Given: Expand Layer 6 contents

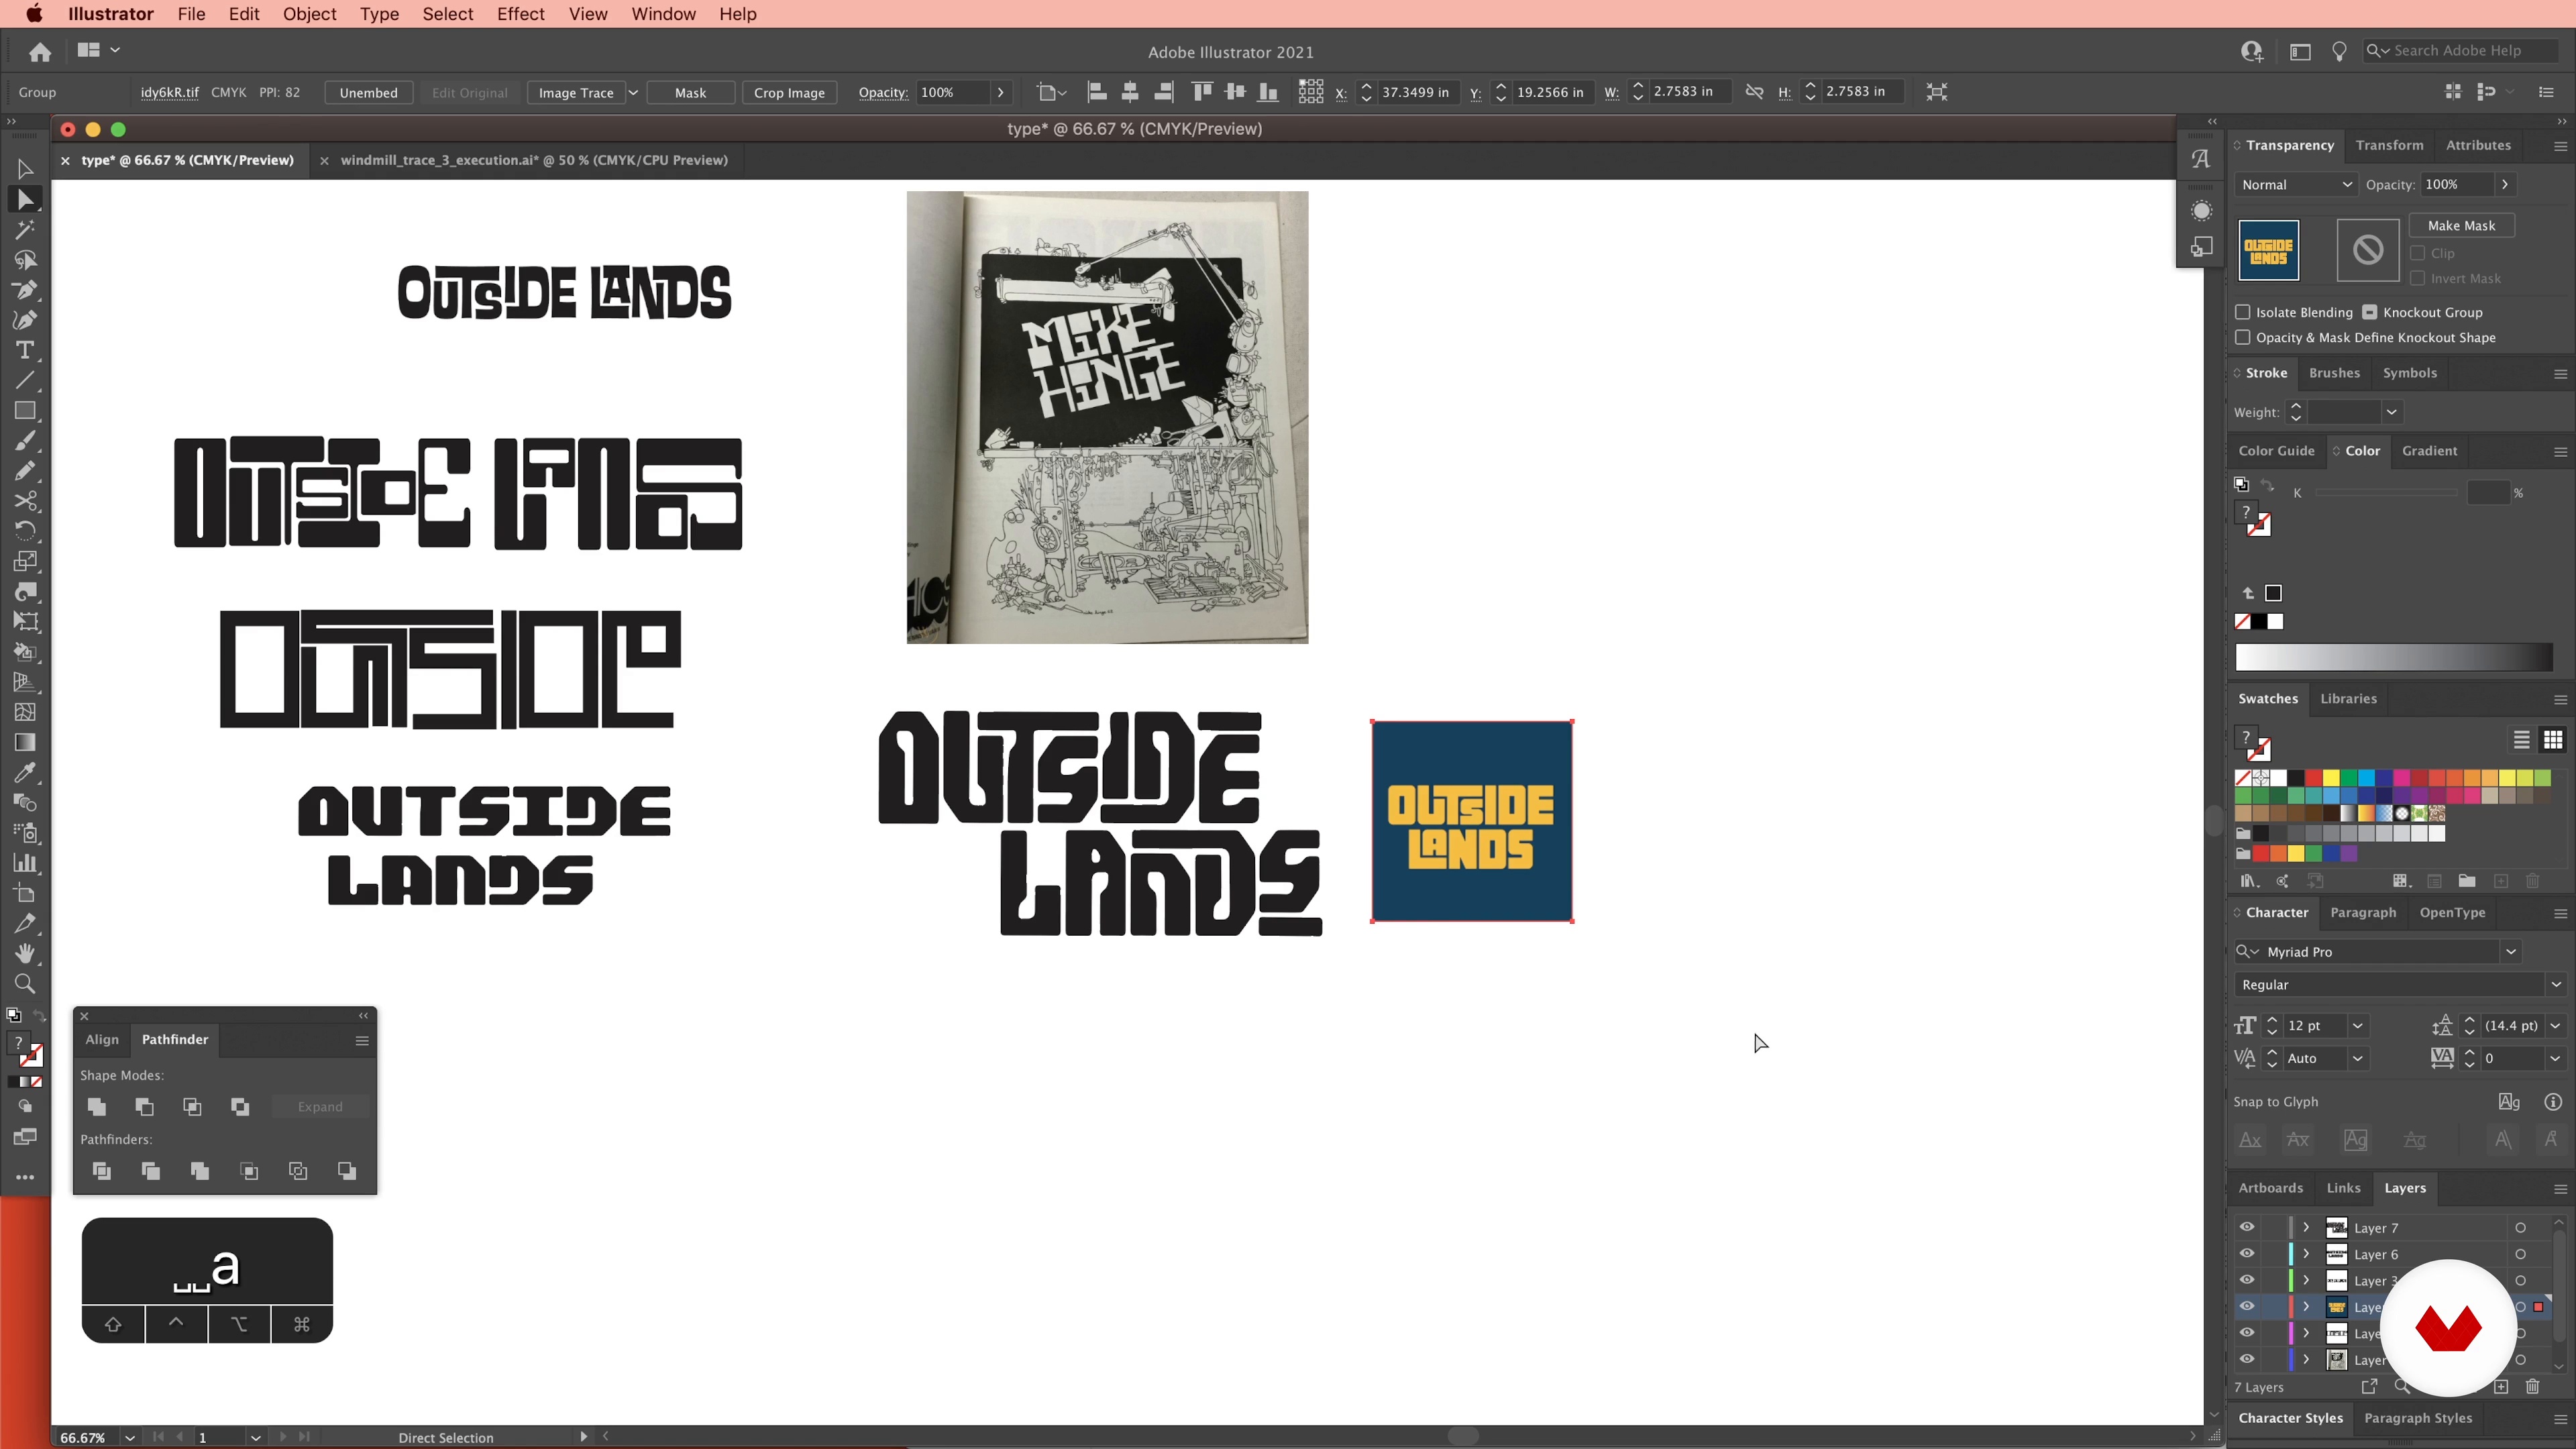Looking at the screenshot, I should coord(2306,1254).
